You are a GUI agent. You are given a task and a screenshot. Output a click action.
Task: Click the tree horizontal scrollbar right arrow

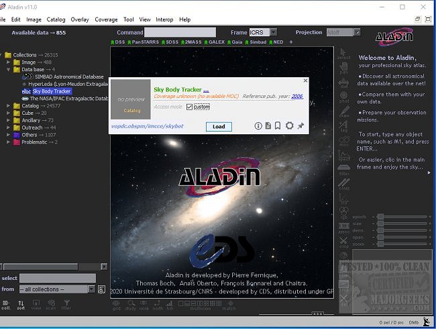click(x=104, y=267)
